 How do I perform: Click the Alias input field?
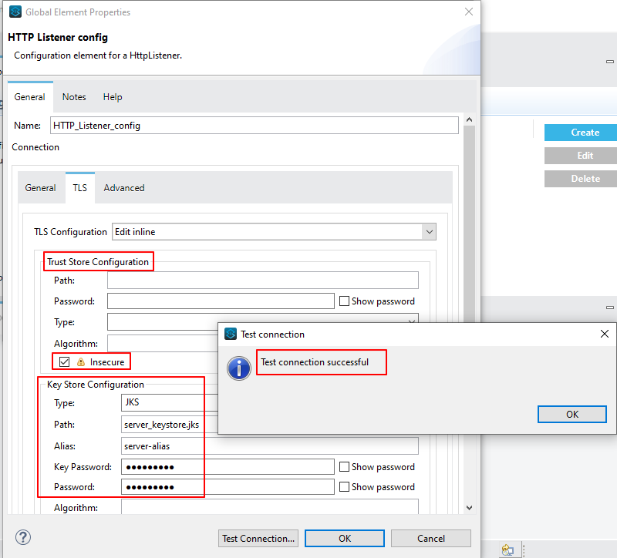(269, 446)
